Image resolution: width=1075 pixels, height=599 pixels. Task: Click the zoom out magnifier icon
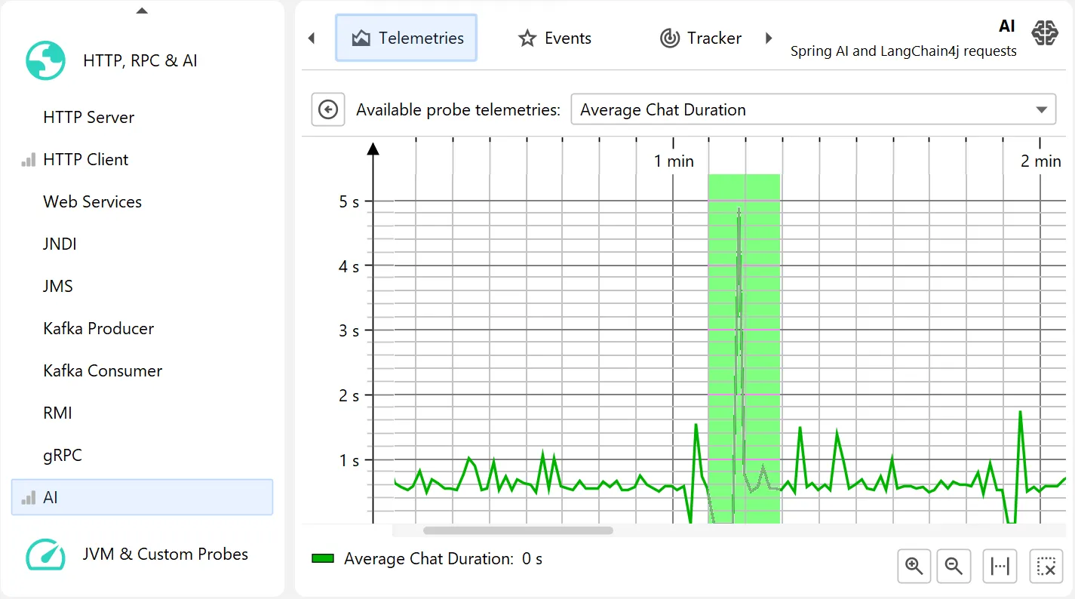click(954, 566)
